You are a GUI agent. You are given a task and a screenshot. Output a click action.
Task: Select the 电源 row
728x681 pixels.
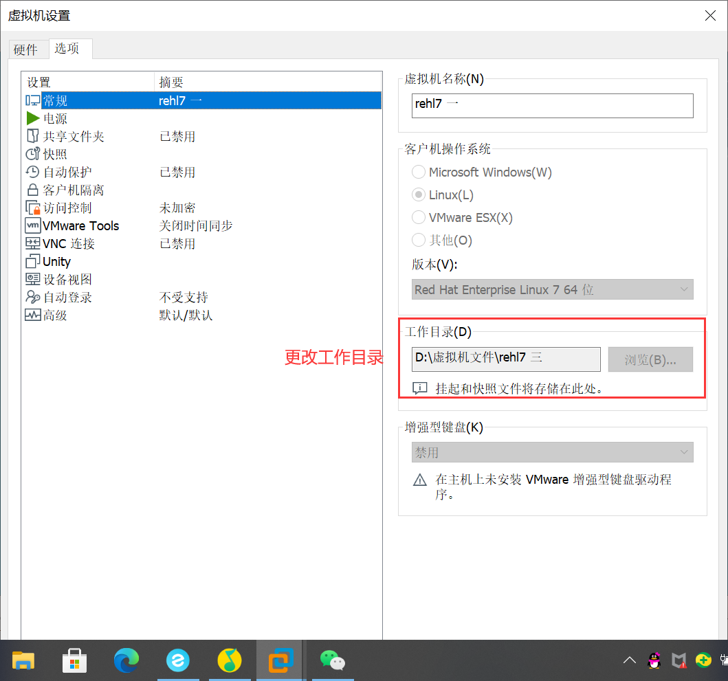203,118
